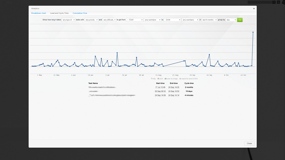Select the starting column dropdown showing TDAY
The image size is (285, 160).
tap(134, 20)
